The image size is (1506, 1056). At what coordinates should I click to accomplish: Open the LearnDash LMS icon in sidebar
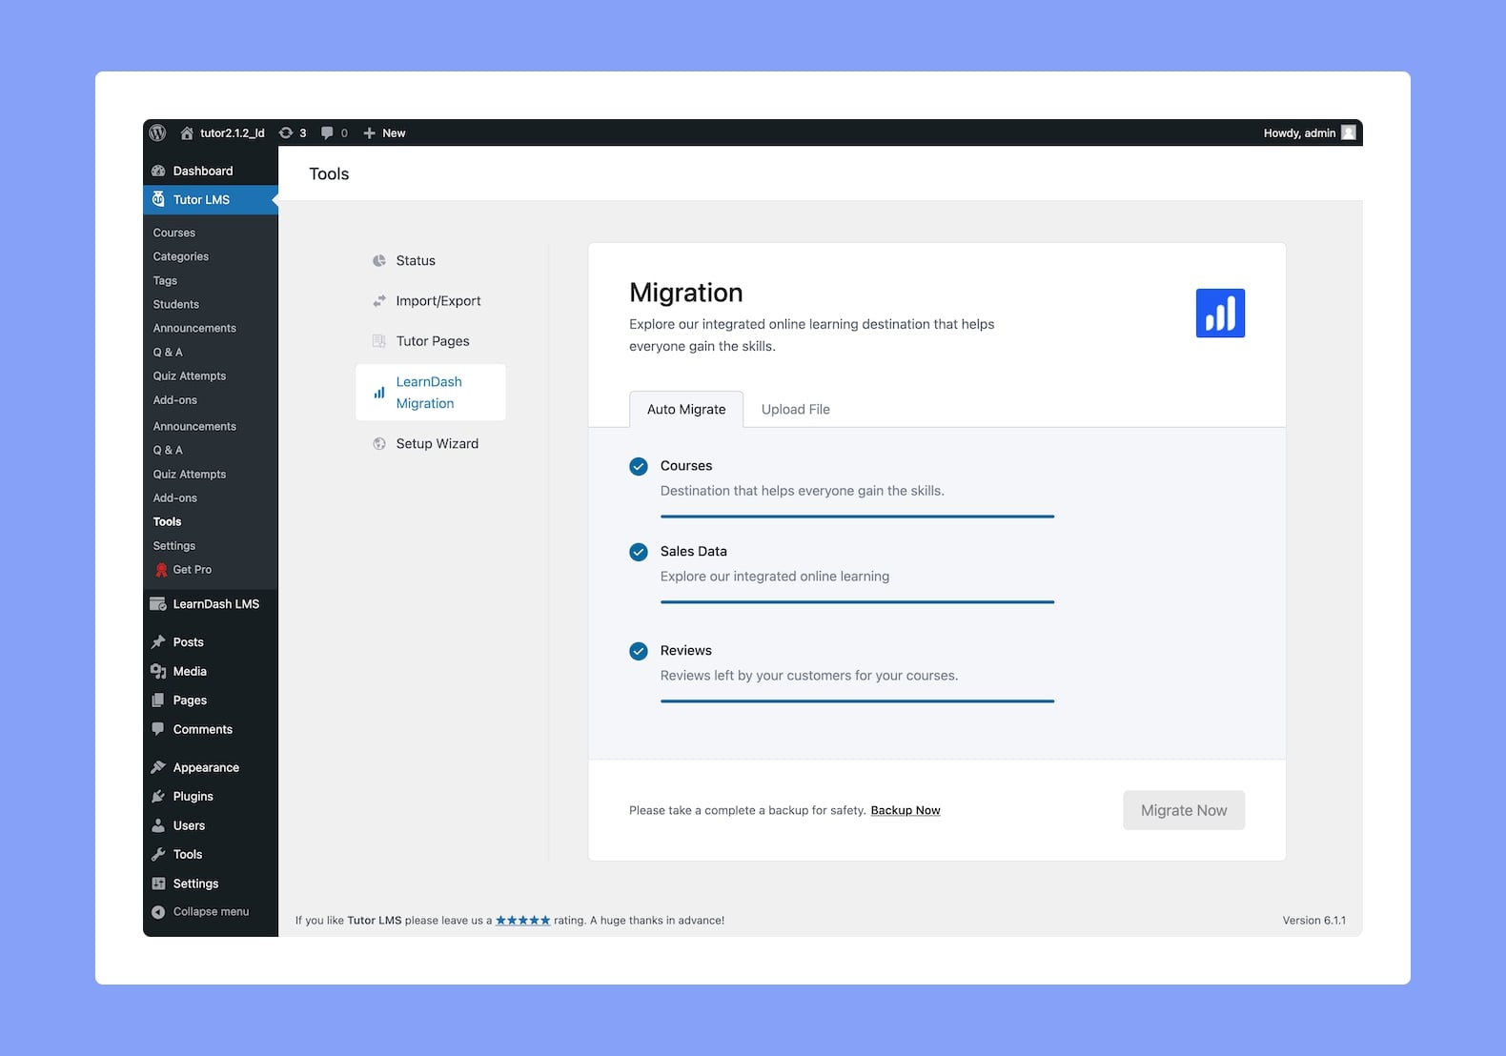(158, 604)
